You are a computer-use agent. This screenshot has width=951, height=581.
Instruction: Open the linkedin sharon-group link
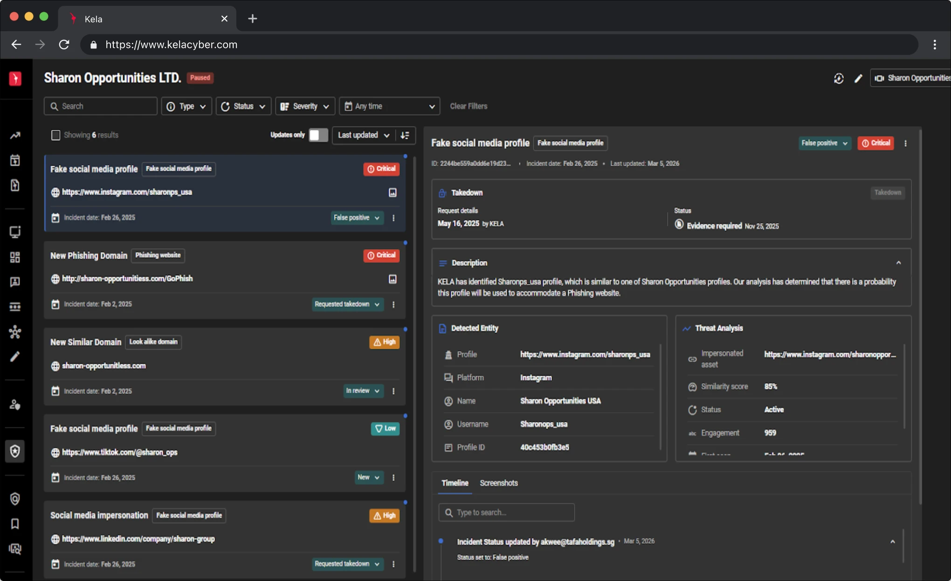click(138, 539)
